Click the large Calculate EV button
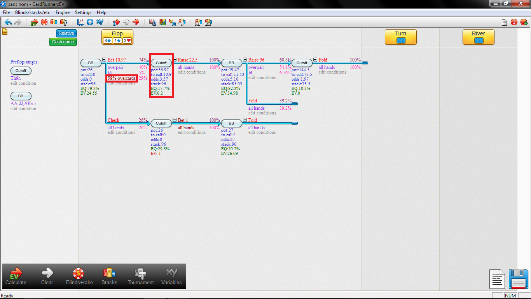Screen dimensions: 531x299 click(16, 276)
